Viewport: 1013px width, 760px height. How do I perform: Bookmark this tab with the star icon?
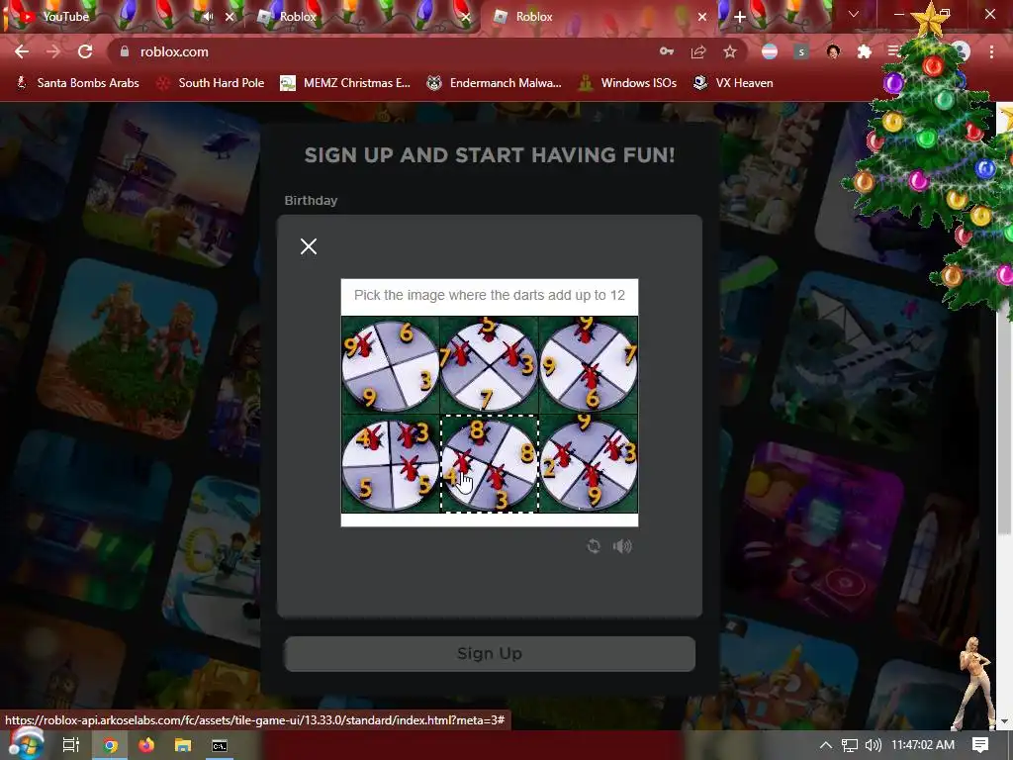point(730,51)
